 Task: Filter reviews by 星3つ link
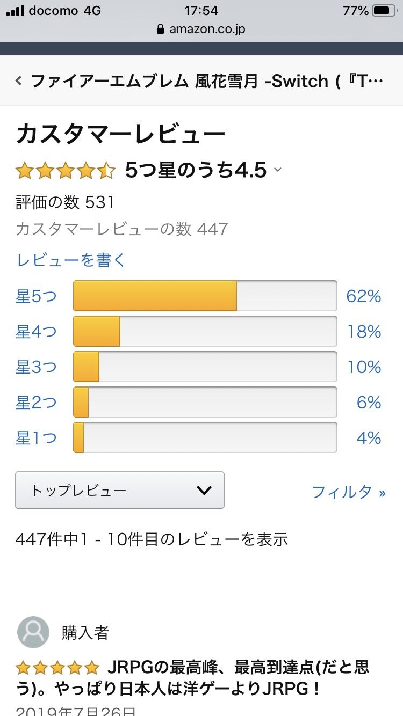pyautogui.click(x=36, y=367)
